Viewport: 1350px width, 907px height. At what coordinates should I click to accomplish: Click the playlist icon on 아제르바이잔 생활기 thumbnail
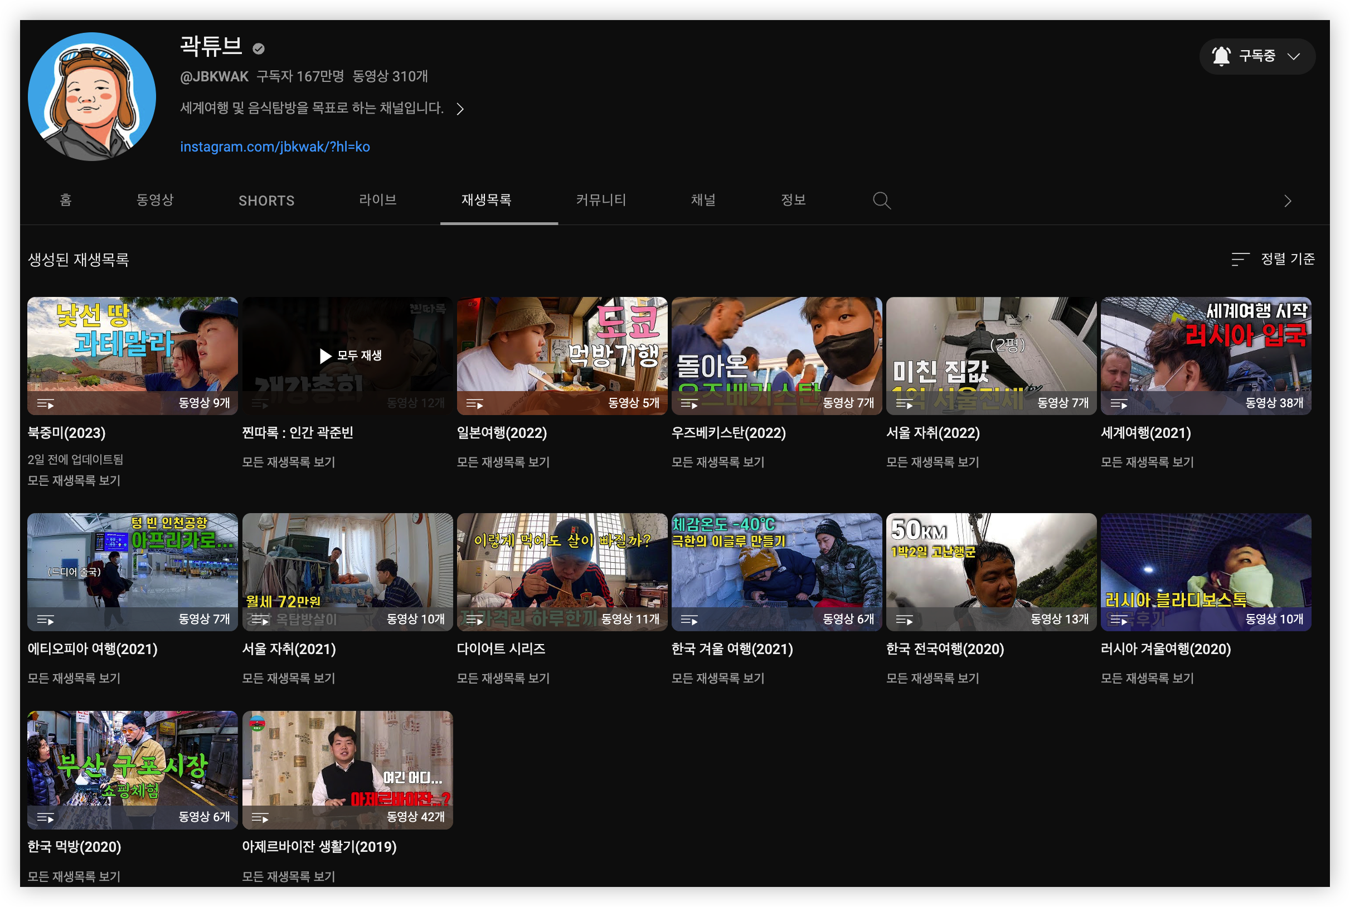click(260, 817)
